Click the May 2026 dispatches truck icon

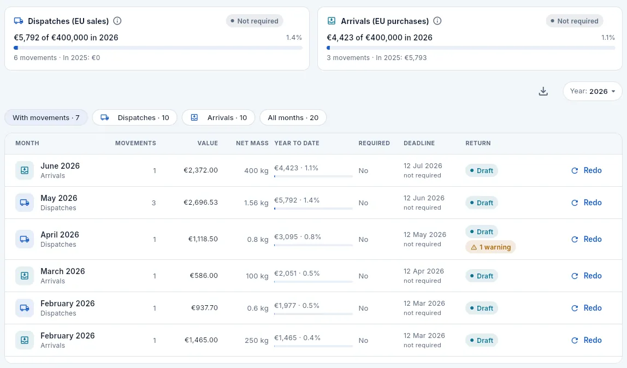pyautogui.click(x=25, y=203)
